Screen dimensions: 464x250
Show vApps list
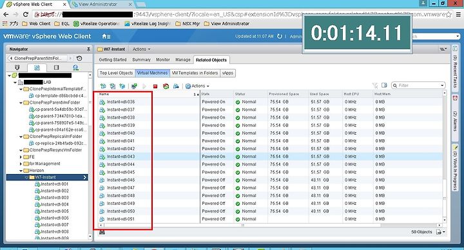click(227, 73)
